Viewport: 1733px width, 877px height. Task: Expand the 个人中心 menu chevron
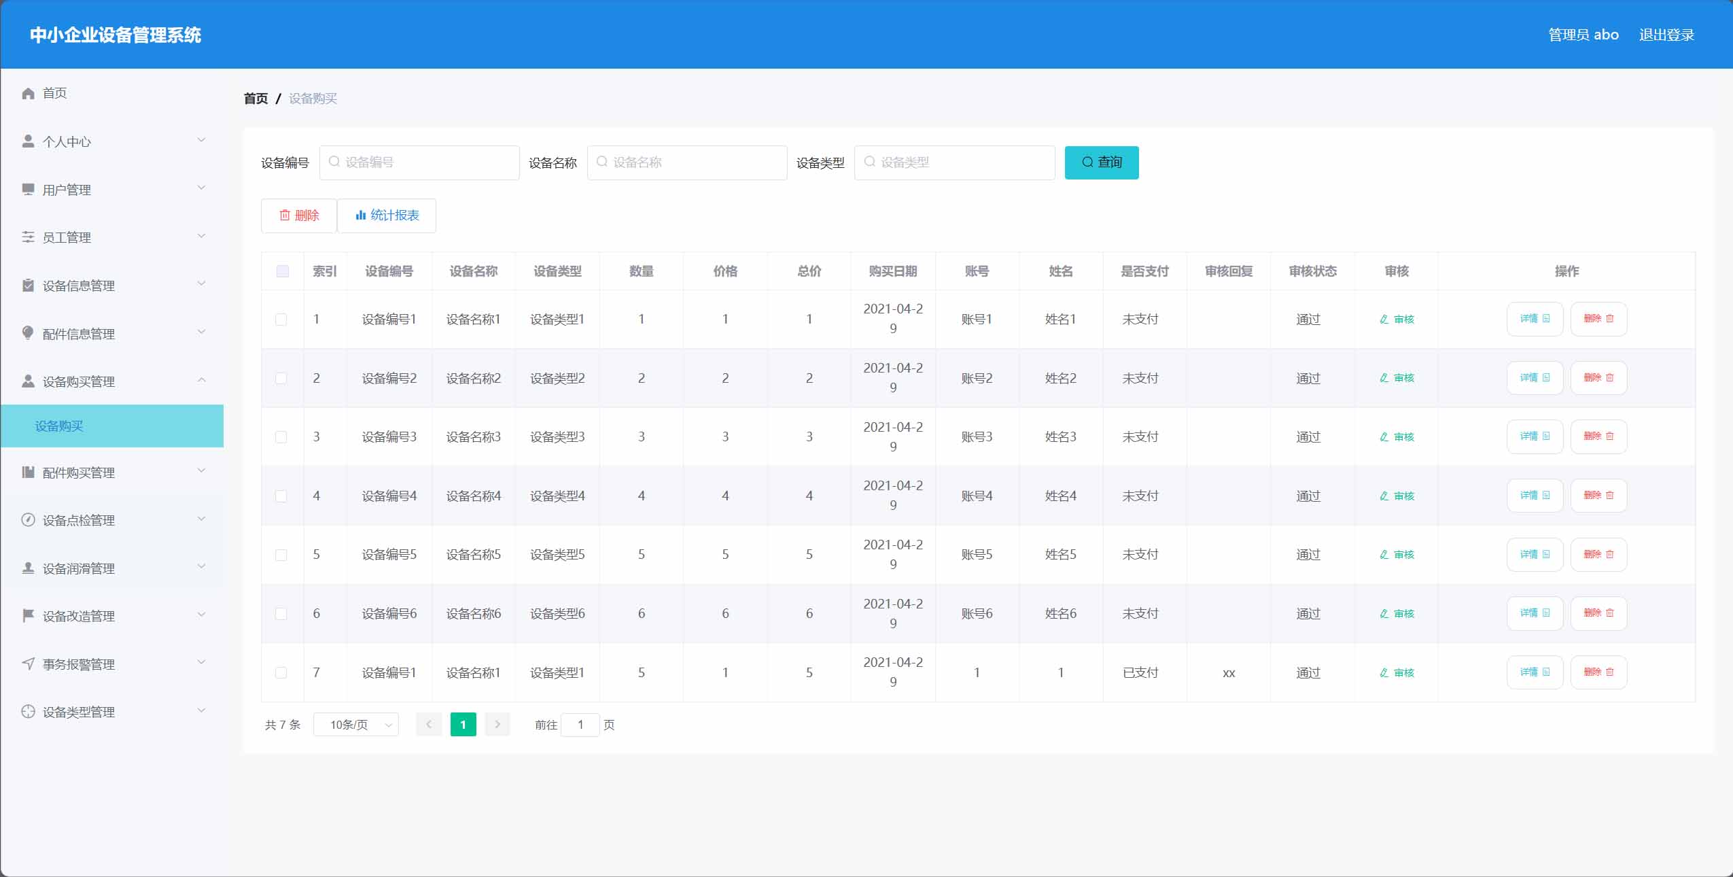click(201, 140)
